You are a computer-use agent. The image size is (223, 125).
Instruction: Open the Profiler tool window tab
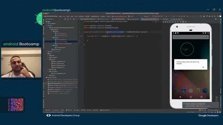[x=95, y=110]
